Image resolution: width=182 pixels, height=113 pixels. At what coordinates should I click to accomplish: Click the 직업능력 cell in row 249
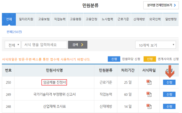coord(106,94)
